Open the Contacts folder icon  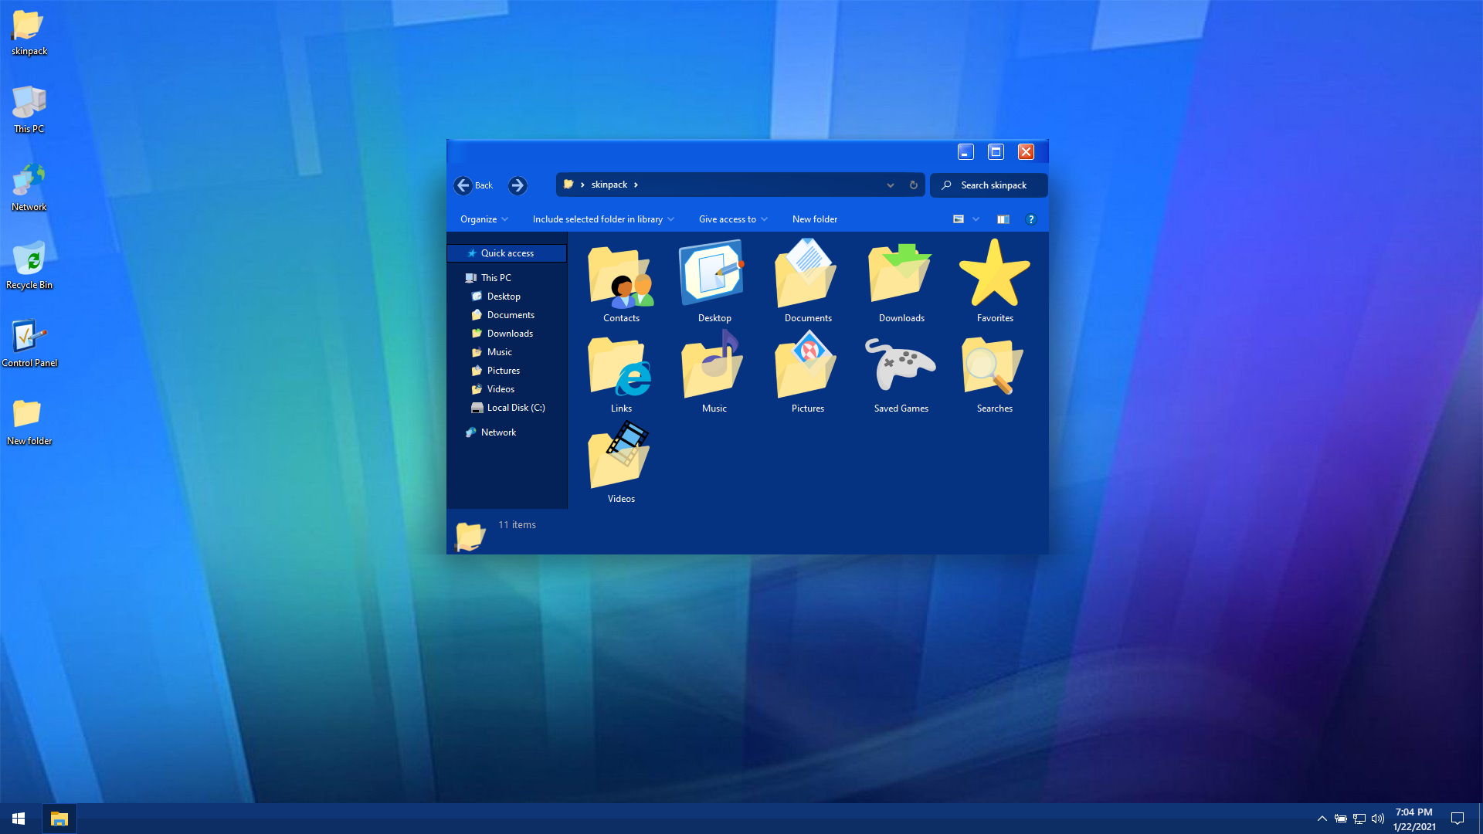[x=621, y=278]
